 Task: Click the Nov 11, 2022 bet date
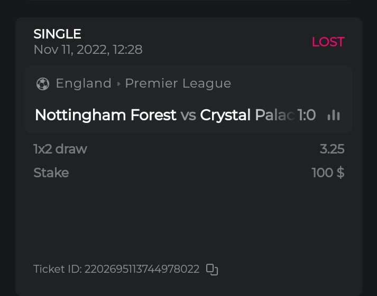click(x=88, y=50)
